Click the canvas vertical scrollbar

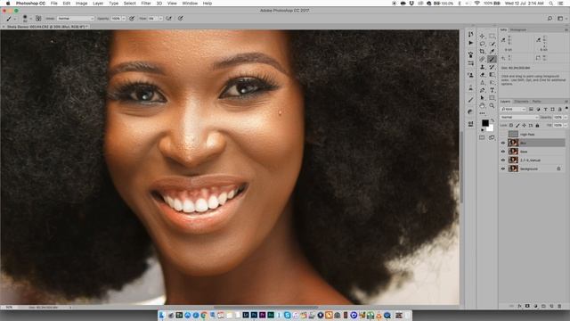pyautogui.click(x=461, y=168)
